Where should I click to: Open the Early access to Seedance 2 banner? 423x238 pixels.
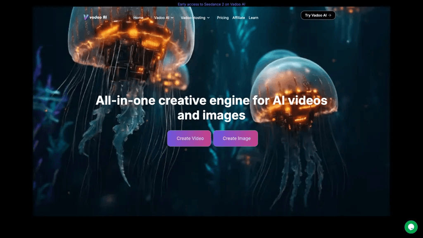pos(211,4)
